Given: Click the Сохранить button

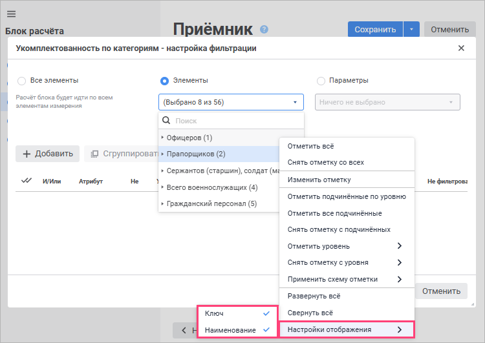Looking at the screenshot, I should (x=375, y=29).
